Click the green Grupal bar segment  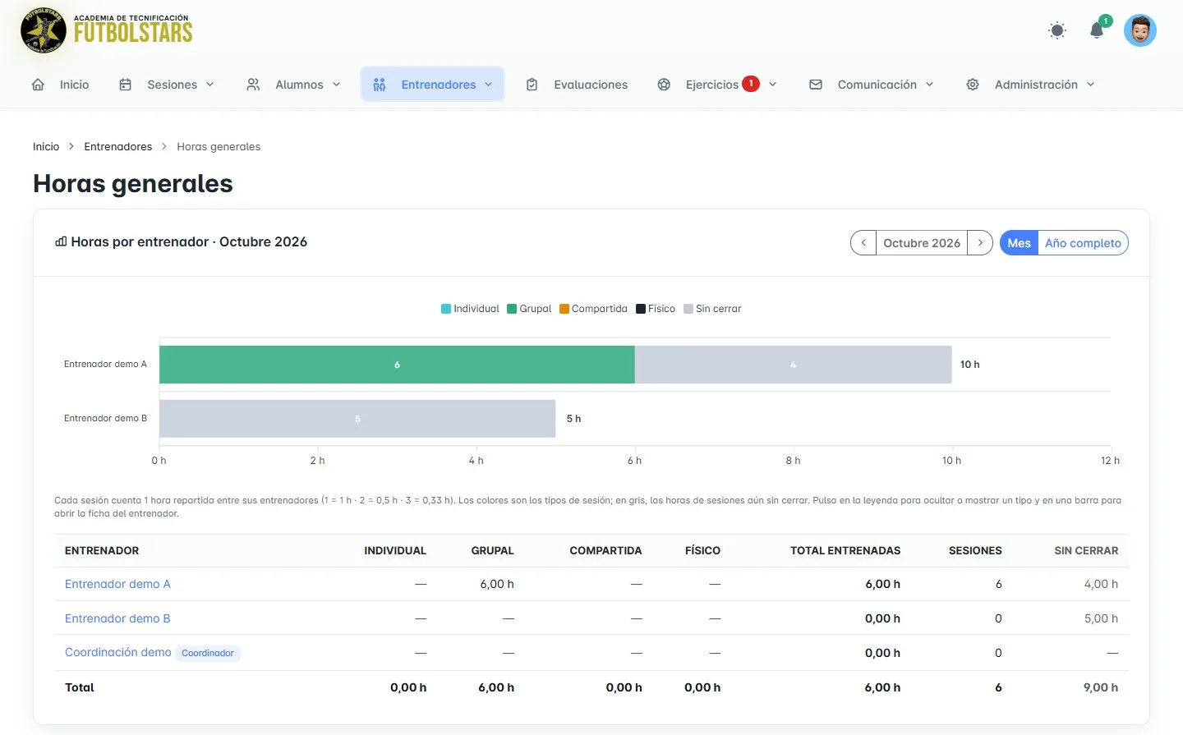(x=397, y=365)
